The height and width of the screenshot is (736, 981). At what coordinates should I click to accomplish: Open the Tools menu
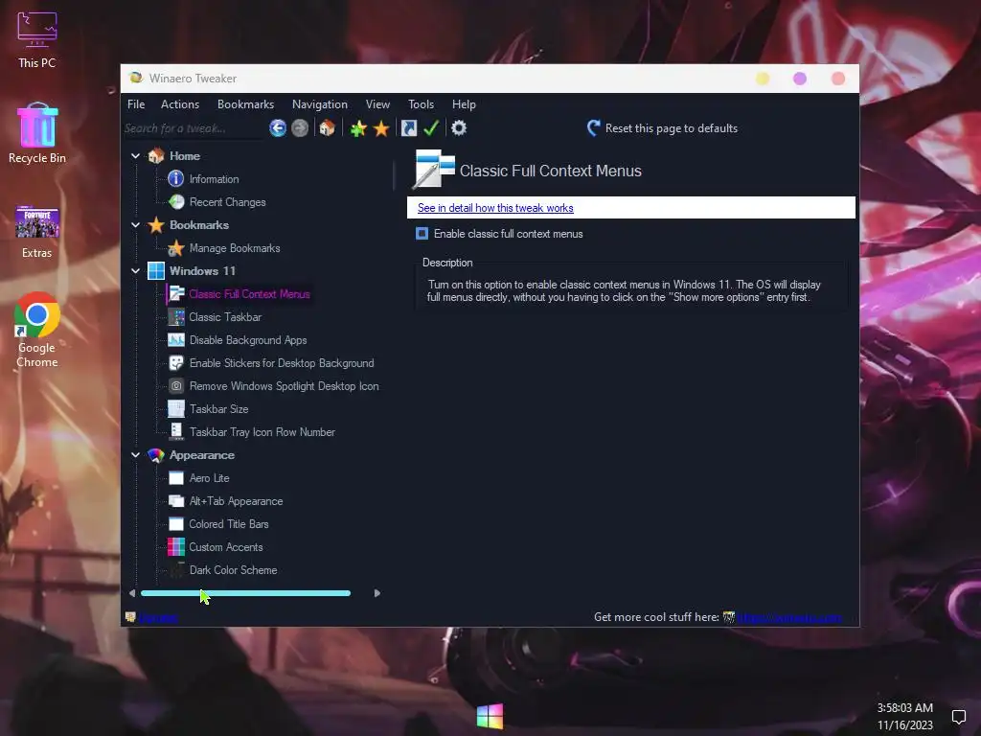point(421,104)
